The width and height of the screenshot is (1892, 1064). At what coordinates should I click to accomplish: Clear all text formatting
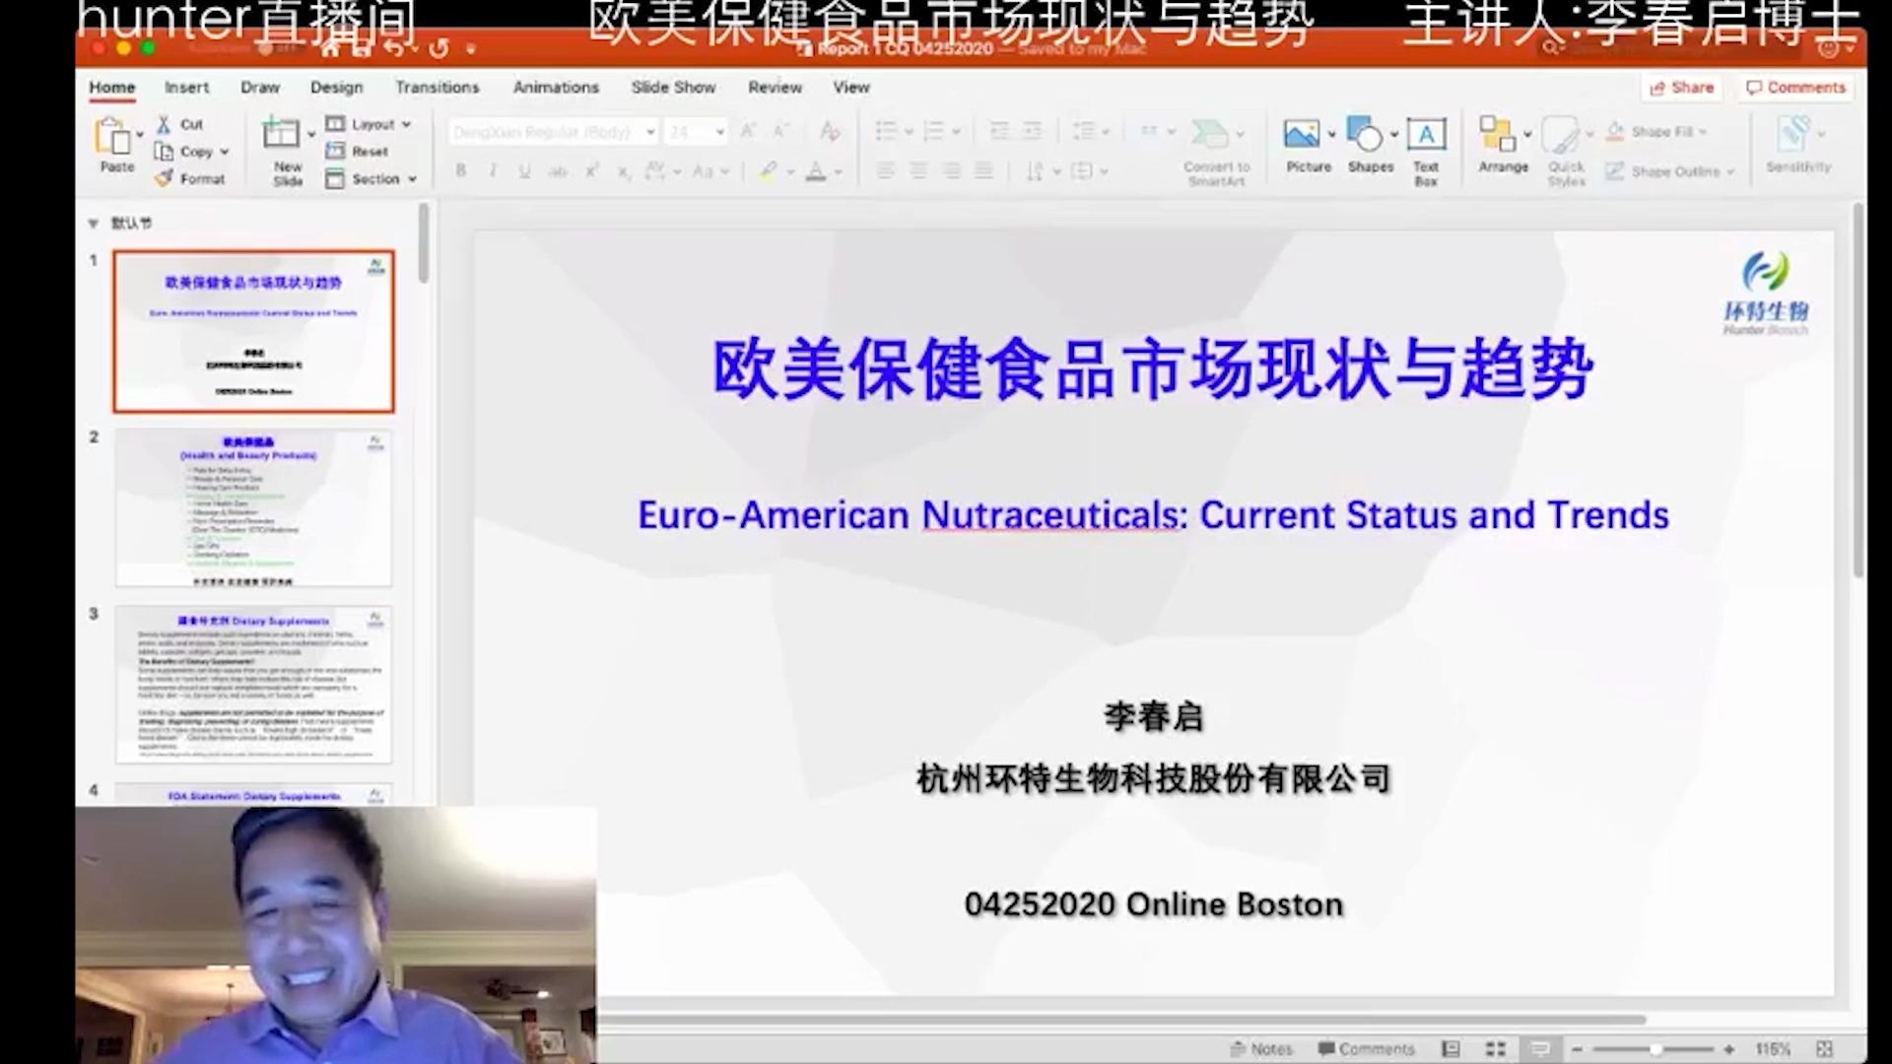point(830,130)
